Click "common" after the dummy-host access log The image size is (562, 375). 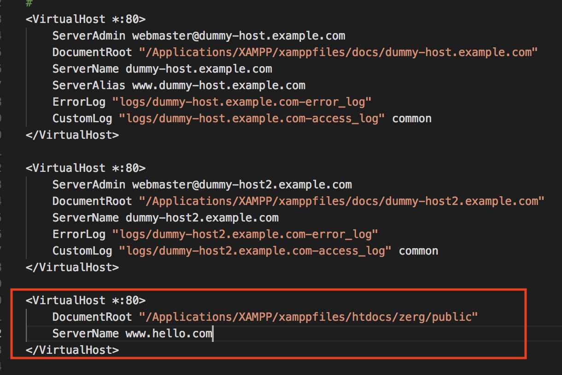click(412, 119)
